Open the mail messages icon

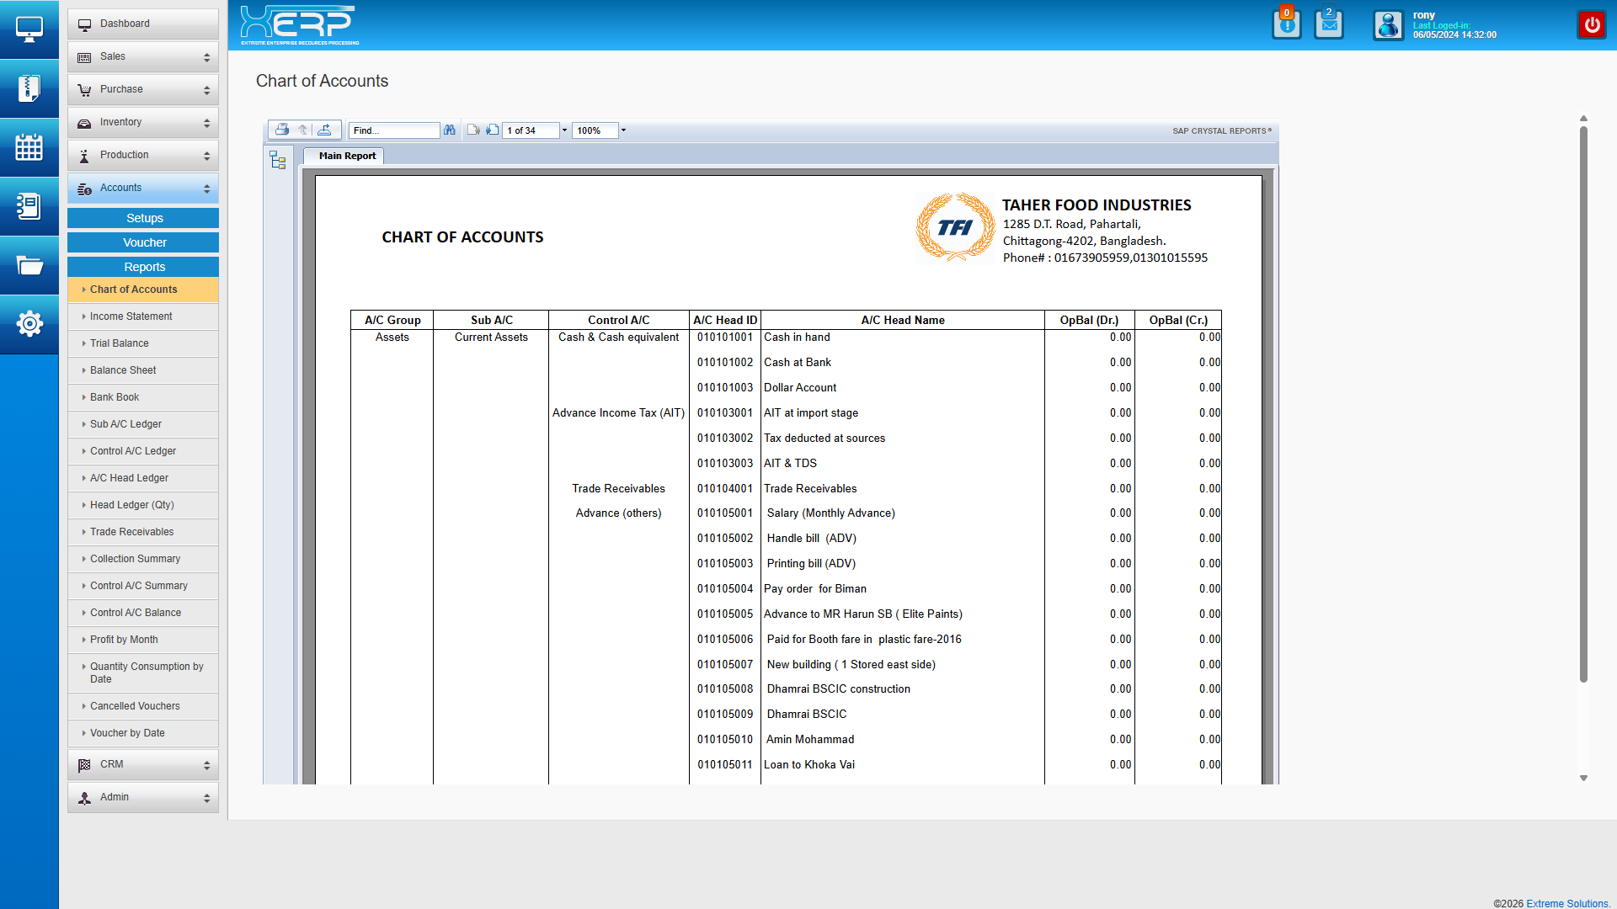(x=1328, y=24)
